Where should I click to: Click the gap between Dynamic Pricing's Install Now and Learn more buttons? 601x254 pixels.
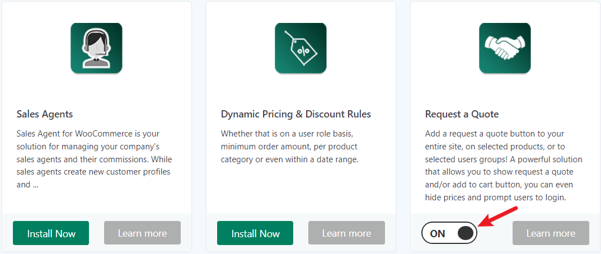click(301, 233)
